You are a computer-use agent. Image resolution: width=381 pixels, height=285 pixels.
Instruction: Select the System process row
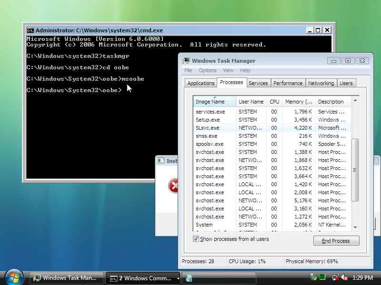[272, 225]
